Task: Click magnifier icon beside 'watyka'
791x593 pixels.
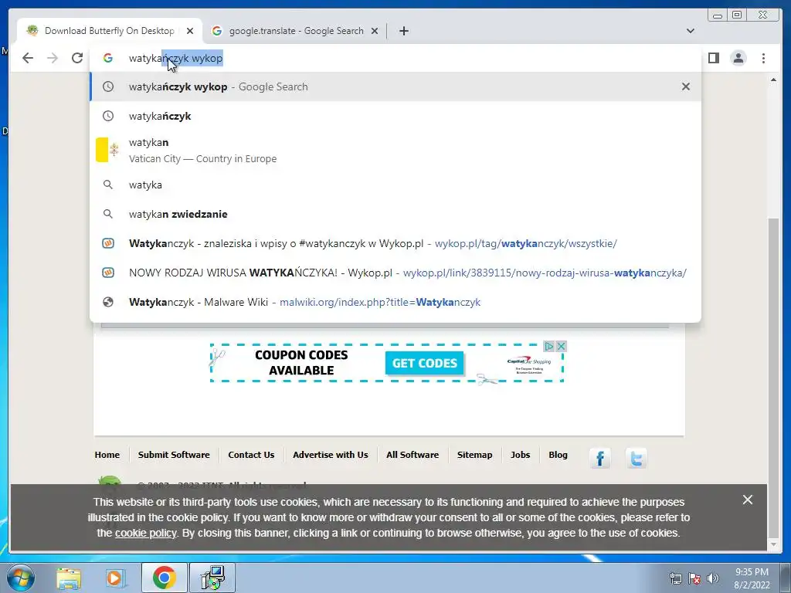Action: click(108, 185)
